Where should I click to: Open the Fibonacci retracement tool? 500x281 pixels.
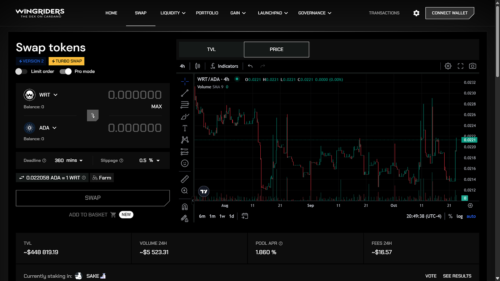tap(185, 105)
